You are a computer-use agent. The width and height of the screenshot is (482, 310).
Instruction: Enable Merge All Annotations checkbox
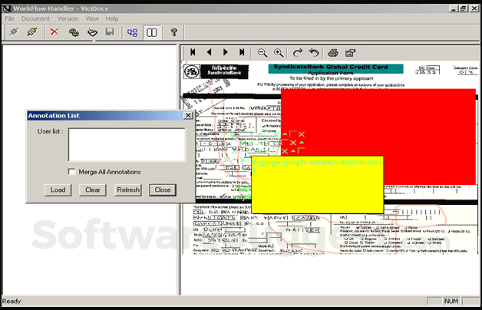[71, 171]
